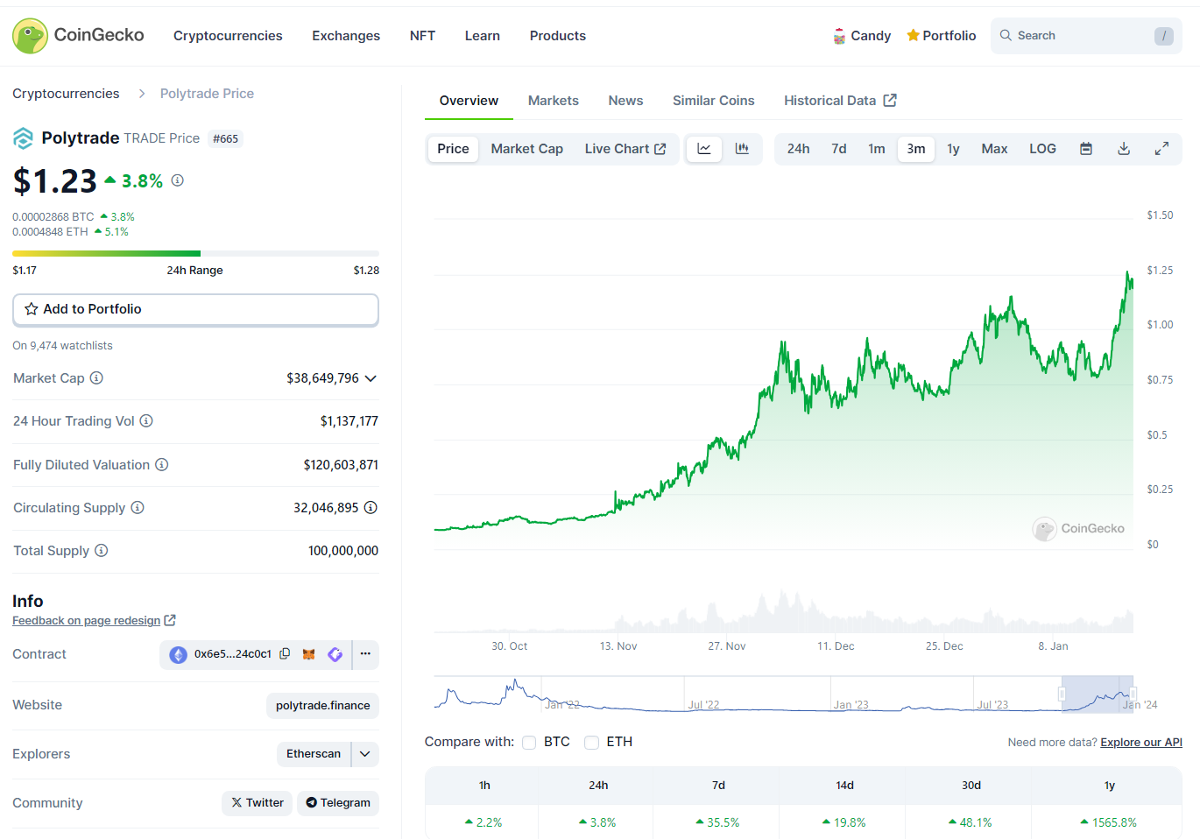Expand chart to fullscreen
This screenshot has height=839, width=1200.
[1161, 149]
